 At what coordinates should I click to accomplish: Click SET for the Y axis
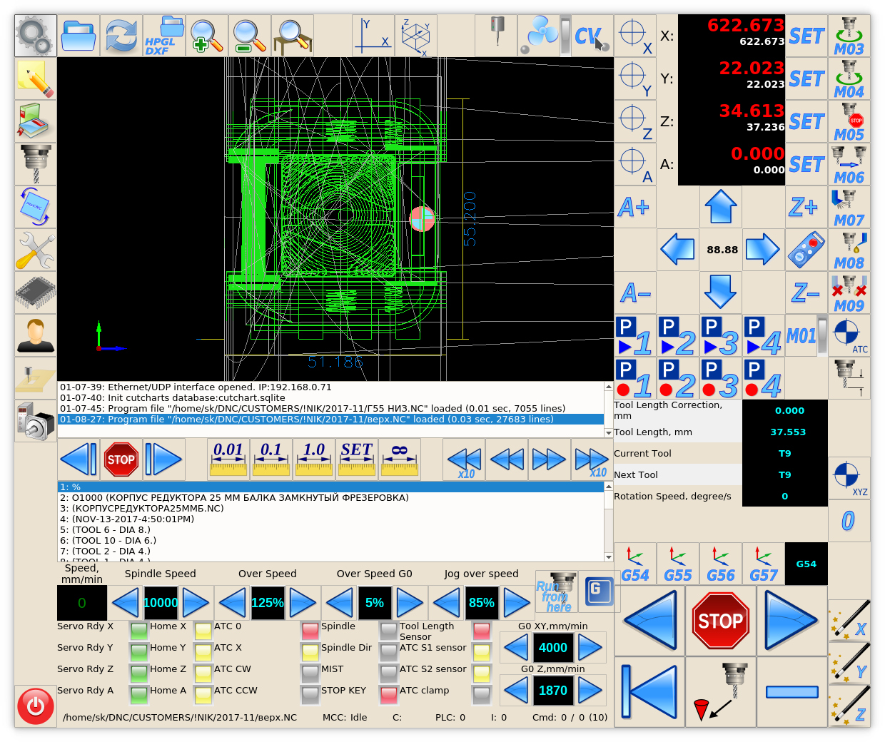pyautogui.click(x=806, y=78)
